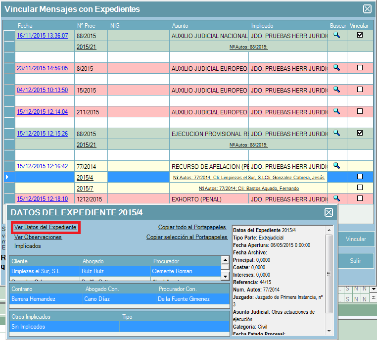Click Copiar todo al Portapapeles link
The height and width of the screenshot is (340, 377).
point(192,227)
